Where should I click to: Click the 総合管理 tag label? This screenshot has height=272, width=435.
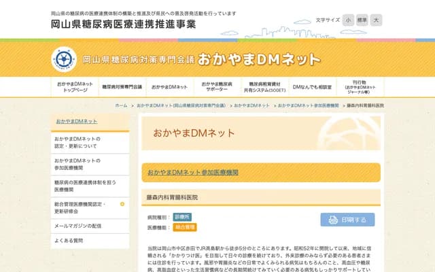[185, 227]
